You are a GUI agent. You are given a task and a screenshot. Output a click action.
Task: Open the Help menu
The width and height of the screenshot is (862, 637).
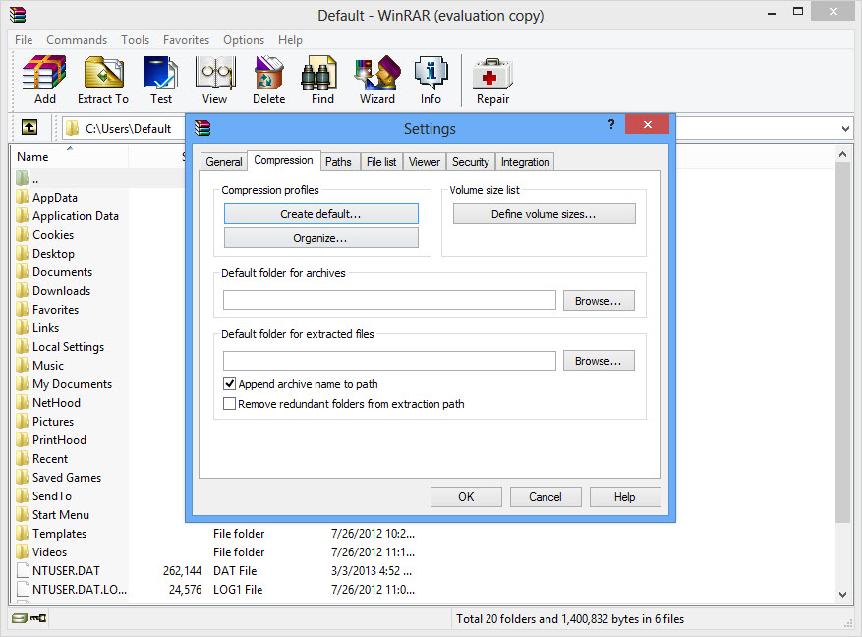[290, 40]
